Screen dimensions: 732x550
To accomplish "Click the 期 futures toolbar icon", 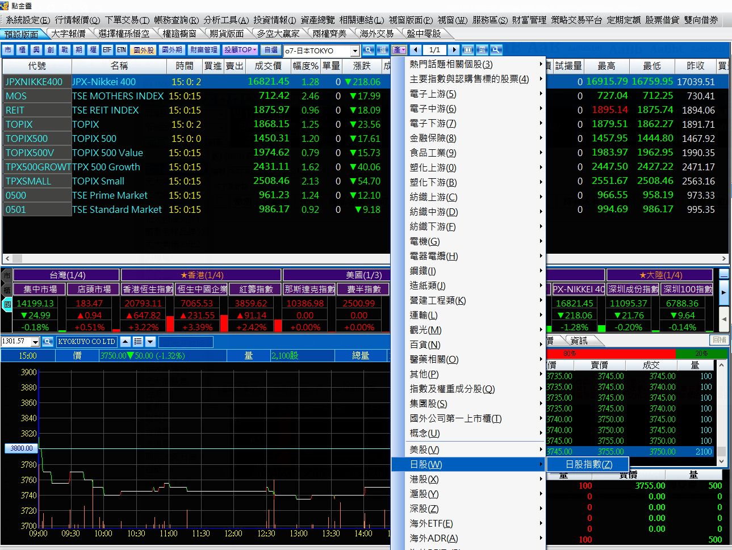I will (x=79, y=50).
